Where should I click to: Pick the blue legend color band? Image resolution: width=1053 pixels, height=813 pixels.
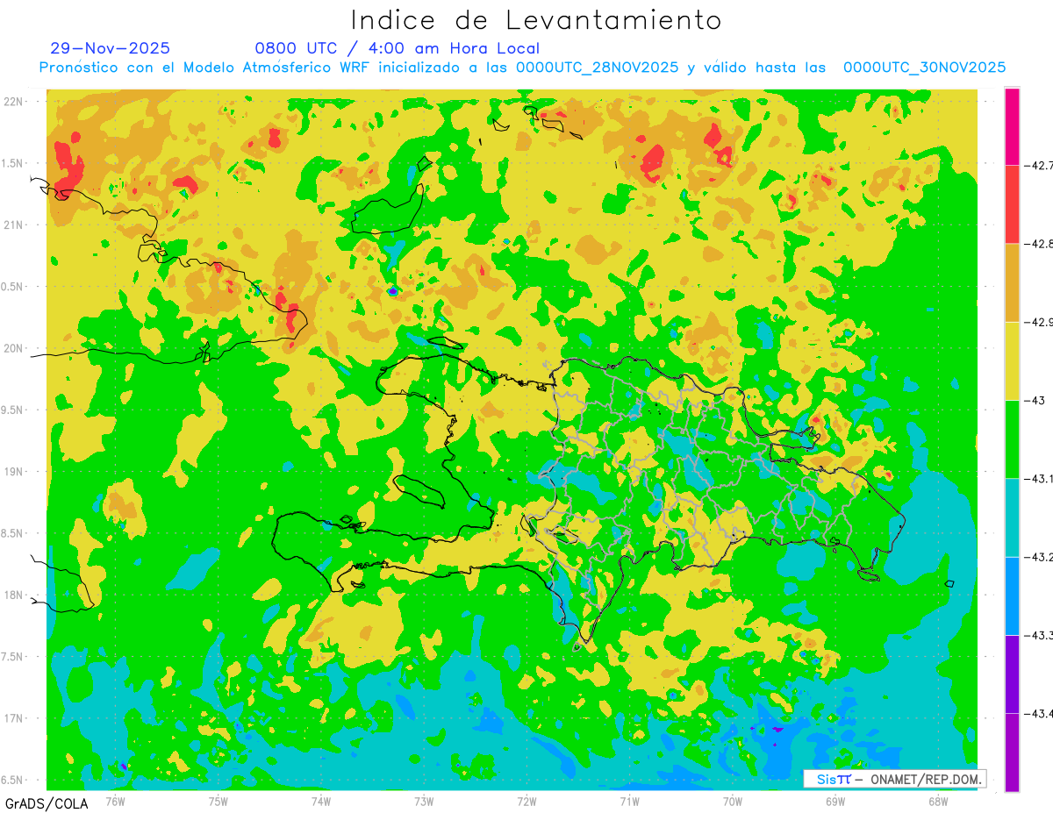[x=1012, y=595]
